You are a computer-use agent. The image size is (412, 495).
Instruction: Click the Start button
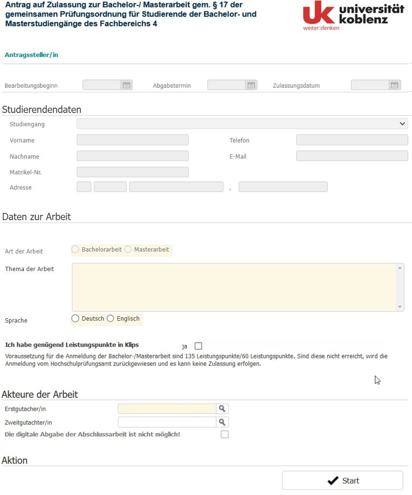(342, 481)
